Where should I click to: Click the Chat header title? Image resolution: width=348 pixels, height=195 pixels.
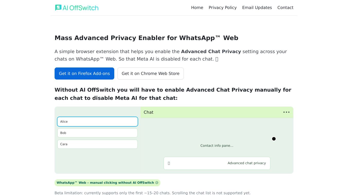click(149, 112)
